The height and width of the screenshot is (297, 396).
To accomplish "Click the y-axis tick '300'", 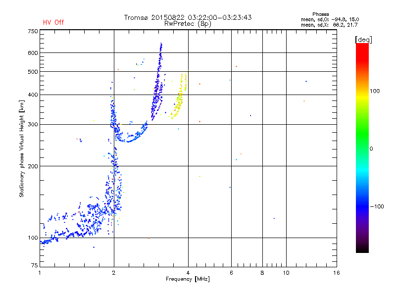I will pos(33,125).
